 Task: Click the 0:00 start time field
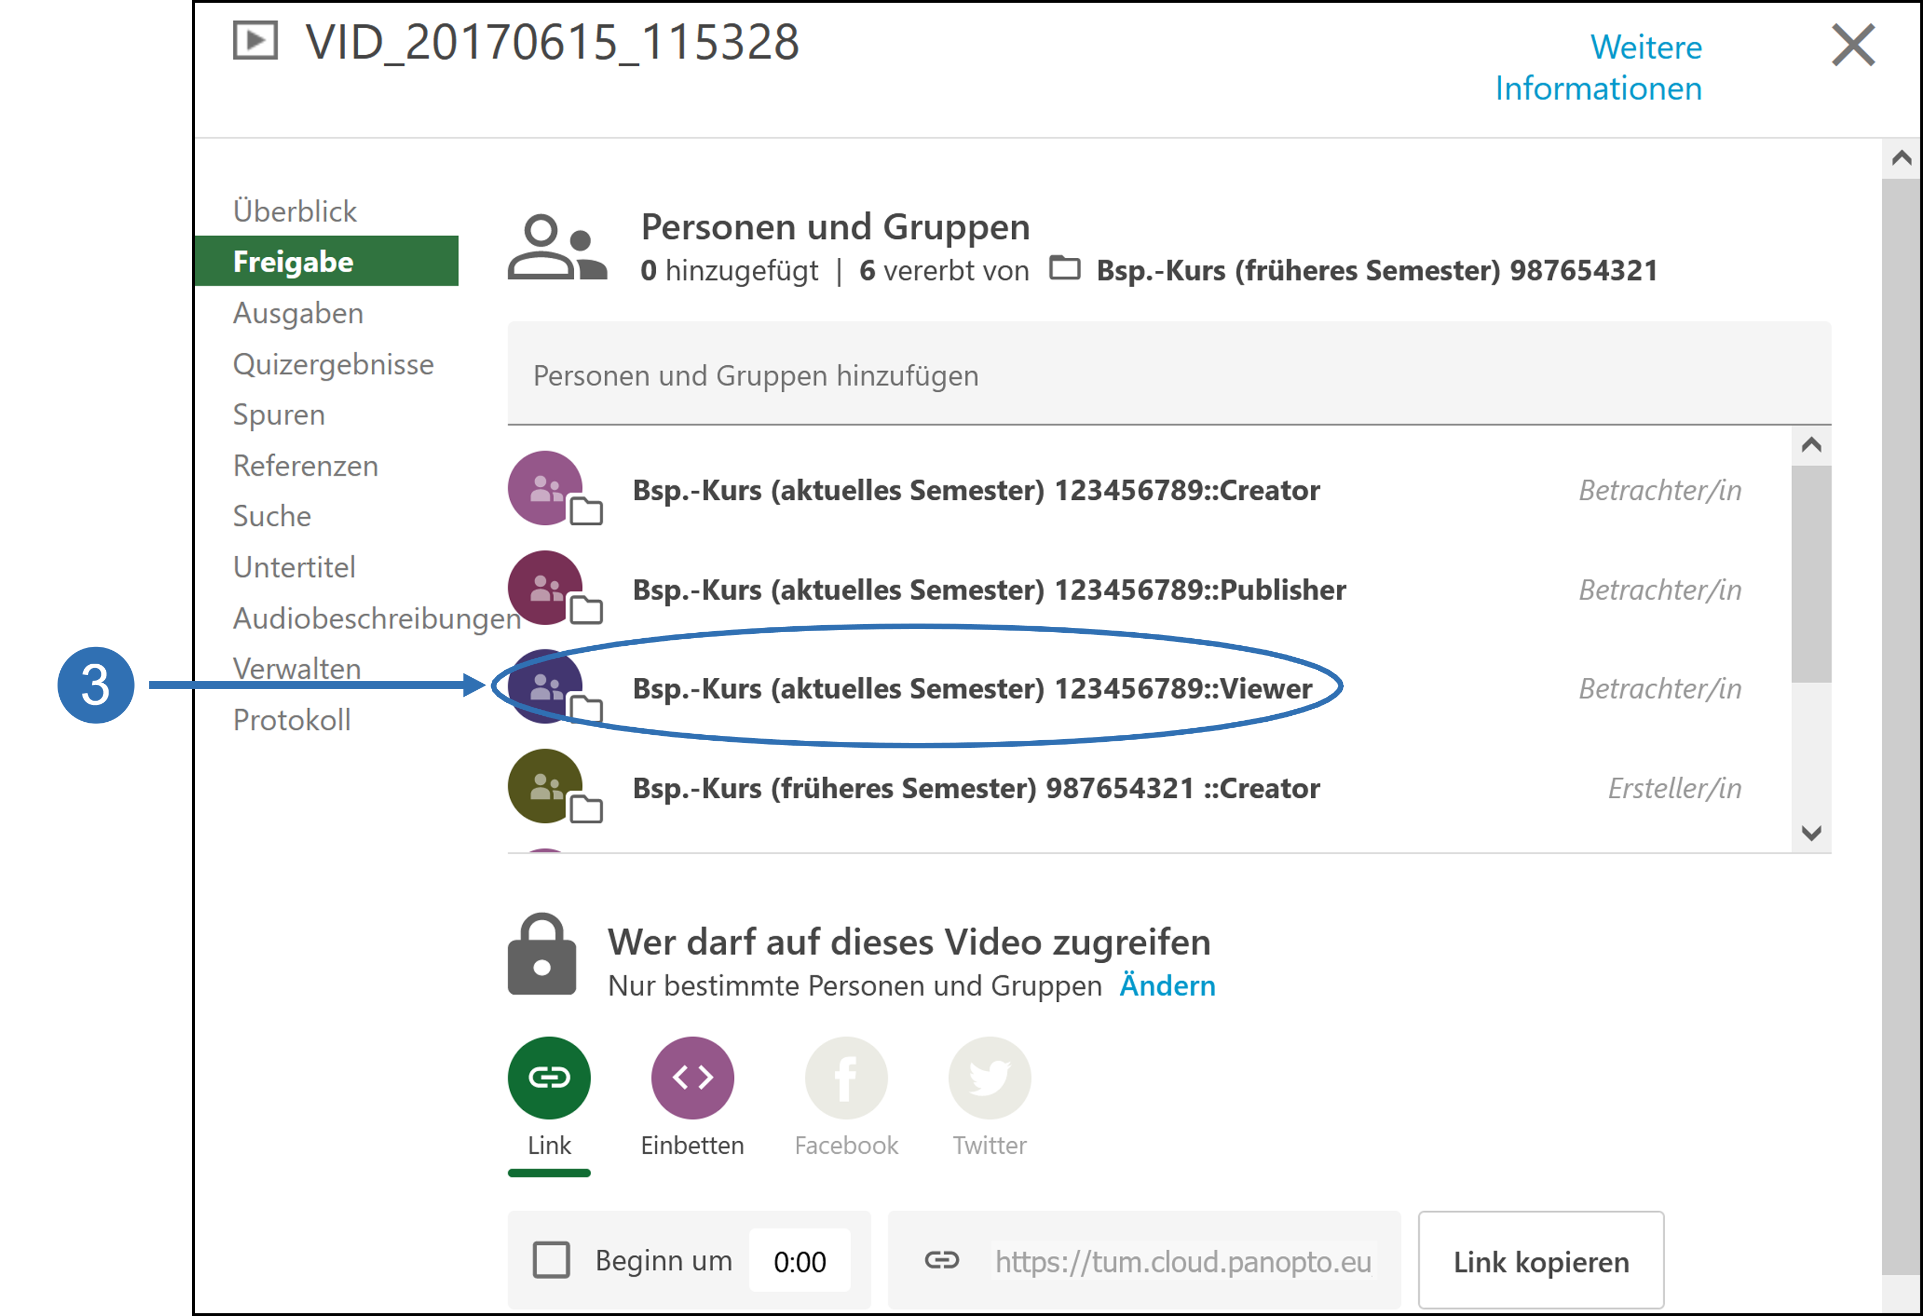[799, 1261]
